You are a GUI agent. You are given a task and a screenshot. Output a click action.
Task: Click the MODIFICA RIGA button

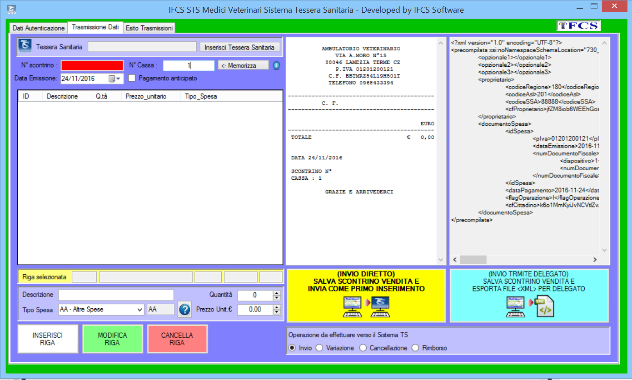[112, 339]
